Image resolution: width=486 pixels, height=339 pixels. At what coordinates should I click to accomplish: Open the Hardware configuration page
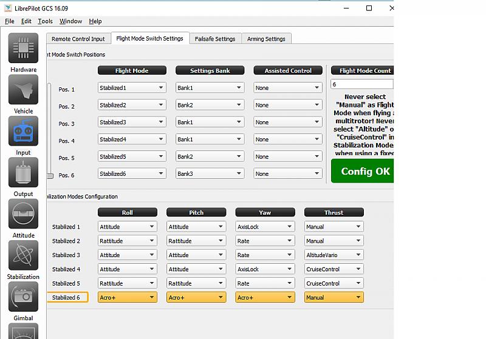coord(23,49)
